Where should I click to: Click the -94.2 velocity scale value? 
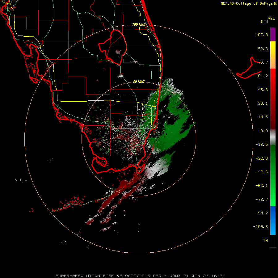[262, 213]
